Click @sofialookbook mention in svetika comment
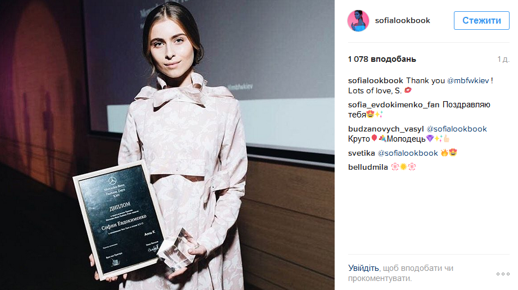Image resolution: width=518 pixels, height=290 pixels. click(408, 153)
